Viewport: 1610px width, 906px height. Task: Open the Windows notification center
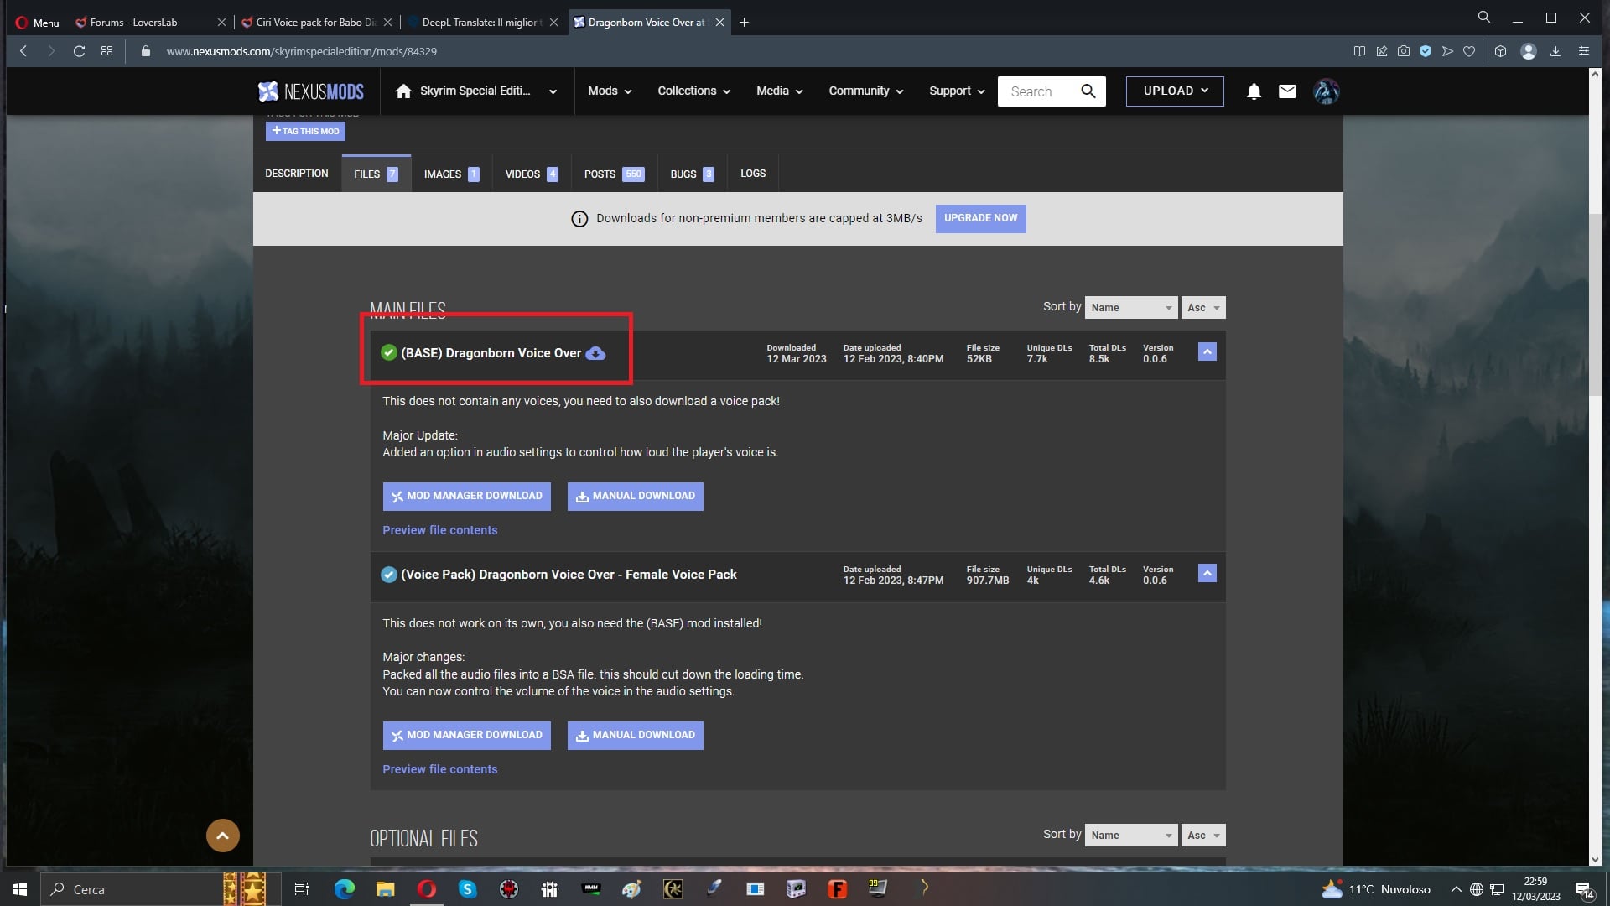pyautogui.click(x=1584, y=890)
